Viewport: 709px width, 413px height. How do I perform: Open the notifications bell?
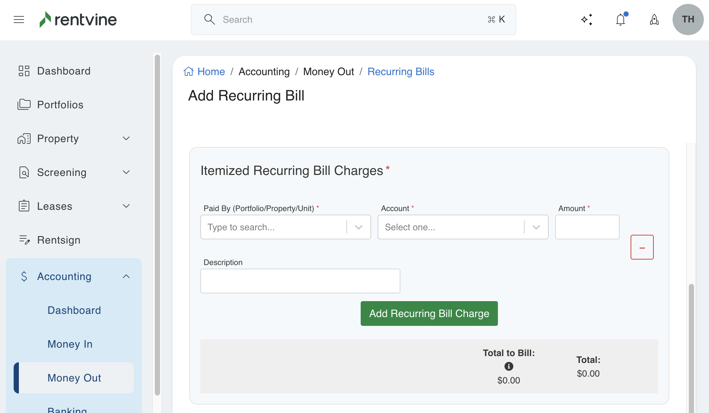tap(621, 20)
